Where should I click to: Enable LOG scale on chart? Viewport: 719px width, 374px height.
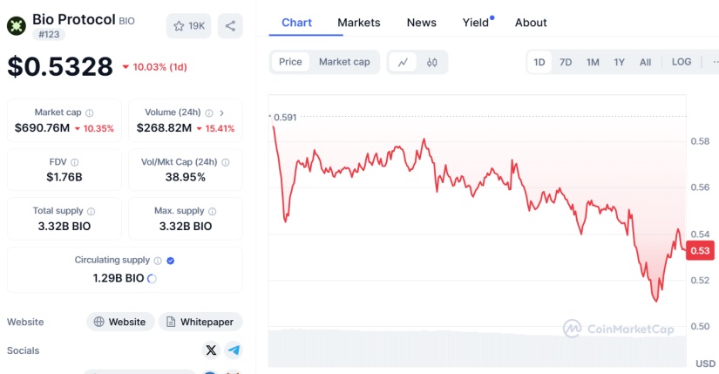[682, 62]
